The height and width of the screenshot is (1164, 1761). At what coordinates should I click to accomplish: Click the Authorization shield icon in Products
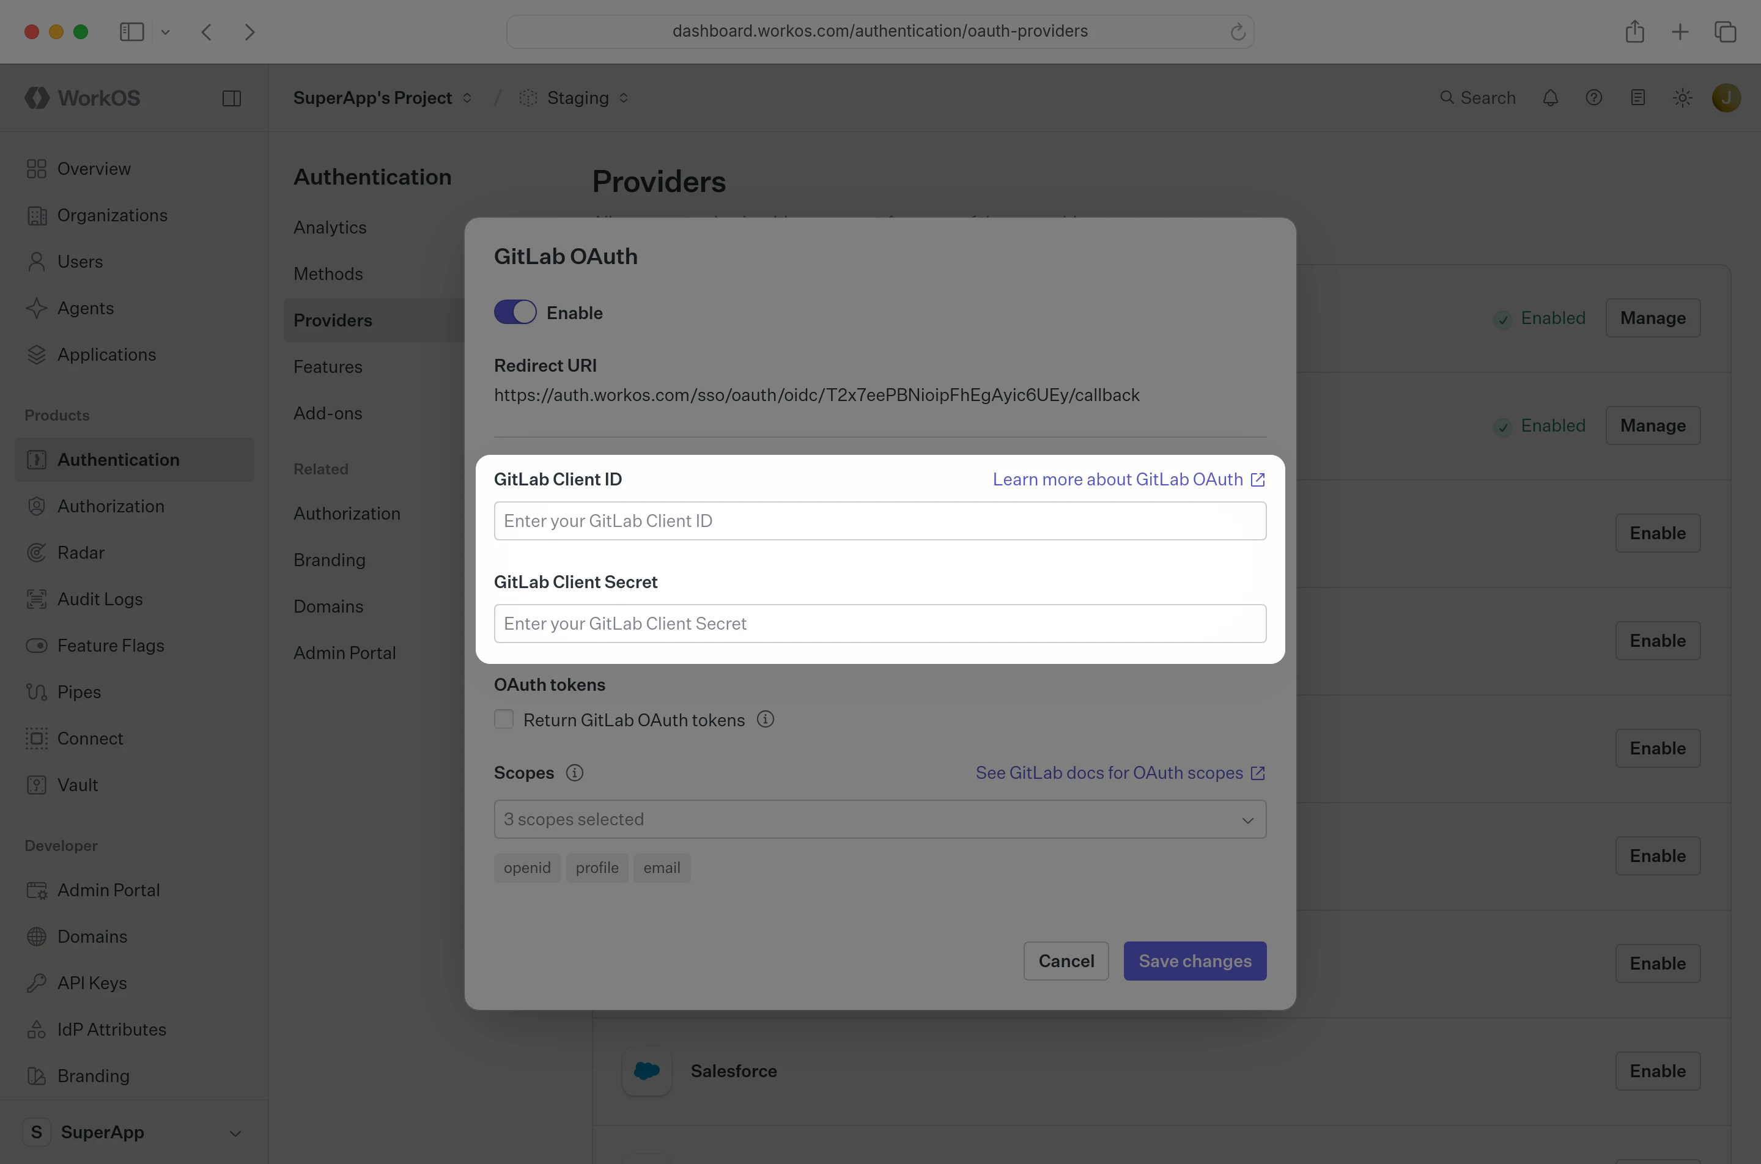pos(36,506)
